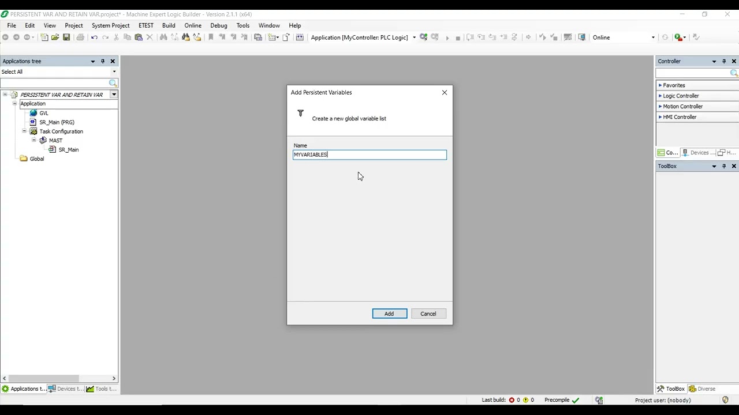This screenshot has height=415, width=739.
Task: Click the Controller panel search box
Action: coord(693,73)
